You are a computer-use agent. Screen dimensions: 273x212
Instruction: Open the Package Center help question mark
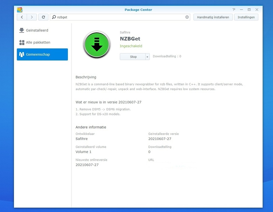pyautogui.click(x=234, y=10)
